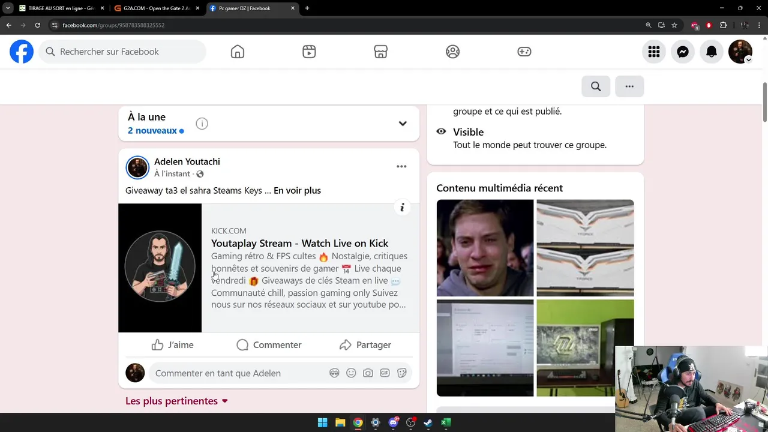Open the Reels video tab icon
This screenshot has height=432, width=768.
[309, 52]
